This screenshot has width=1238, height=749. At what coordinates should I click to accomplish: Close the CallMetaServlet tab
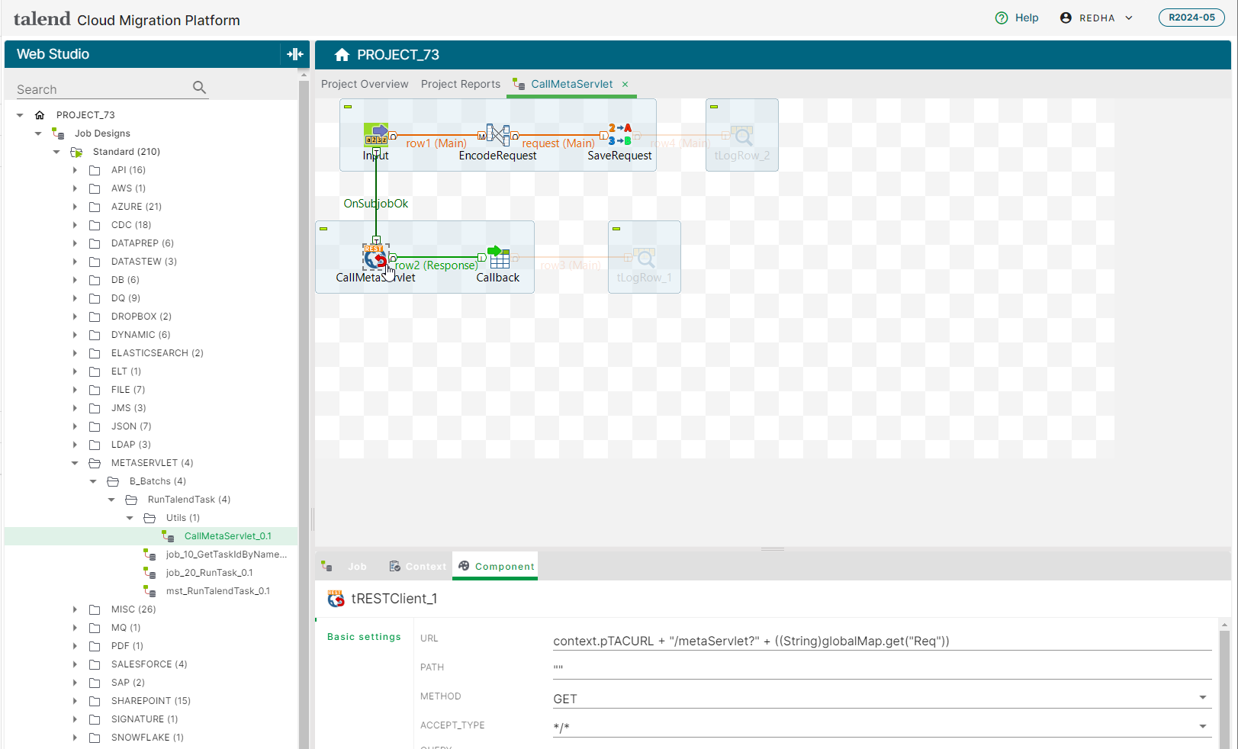pos(625,84)
